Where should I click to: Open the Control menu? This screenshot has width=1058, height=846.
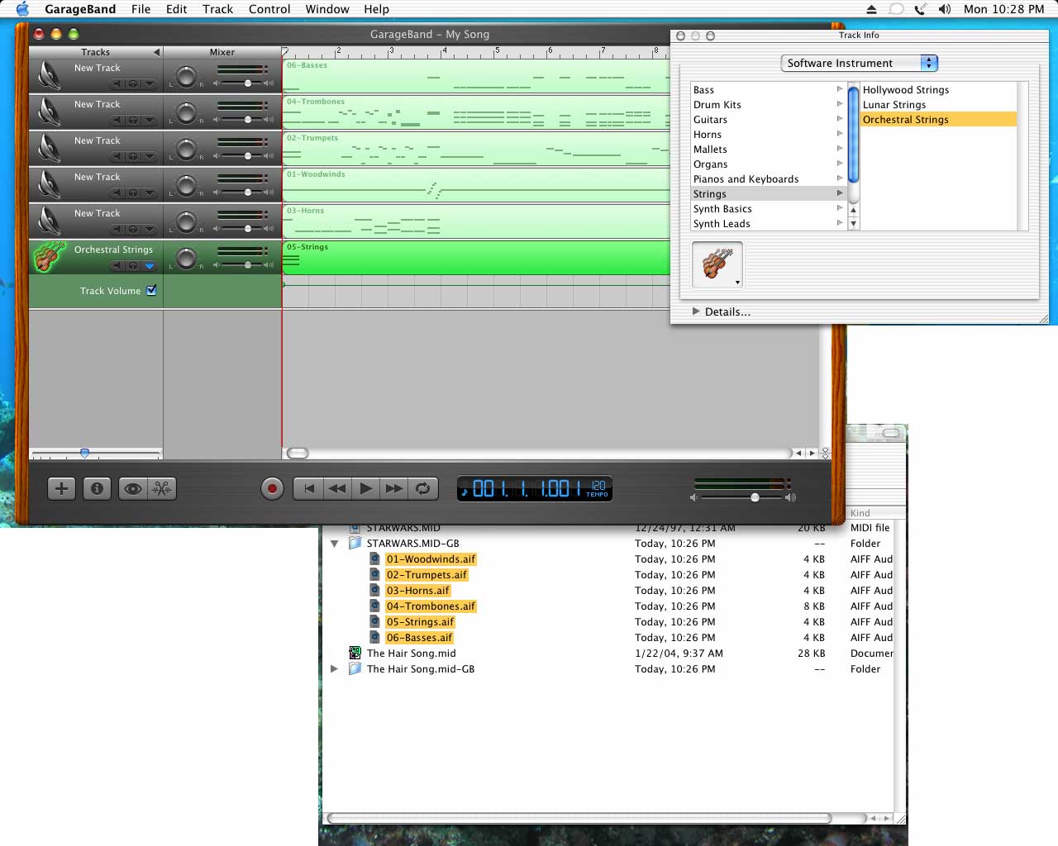tap(269, 9)
